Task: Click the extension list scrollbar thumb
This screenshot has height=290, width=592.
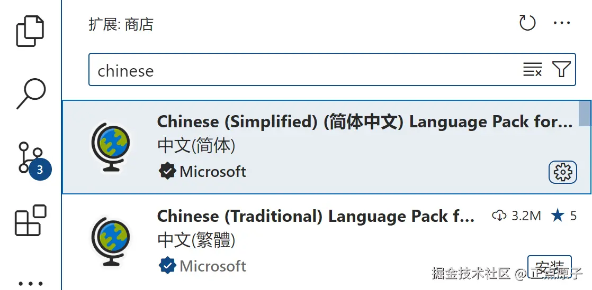Action: pyautogui.click(x=585, y=113)
